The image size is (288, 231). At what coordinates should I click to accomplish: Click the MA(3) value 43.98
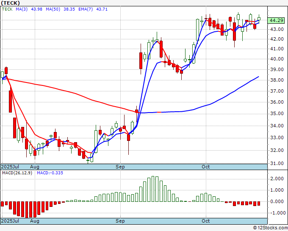(x=36, y=9)
